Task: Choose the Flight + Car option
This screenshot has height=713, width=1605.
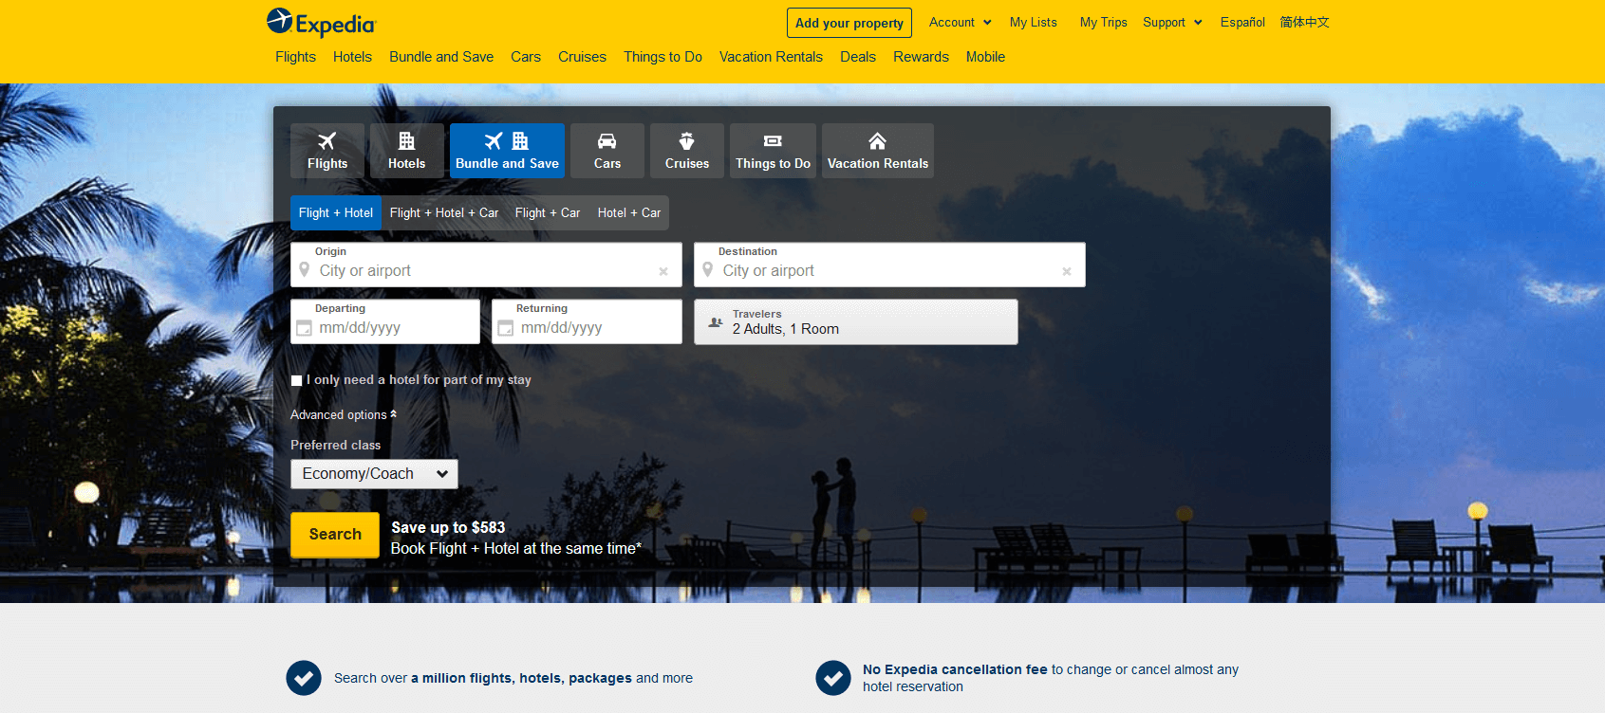Action: click(x=548, y=212)
